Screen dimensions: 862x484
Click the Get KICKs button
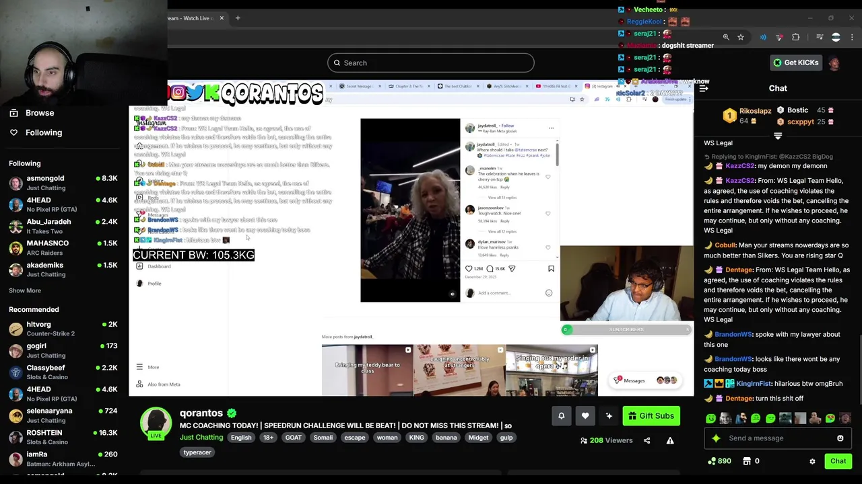796,63
